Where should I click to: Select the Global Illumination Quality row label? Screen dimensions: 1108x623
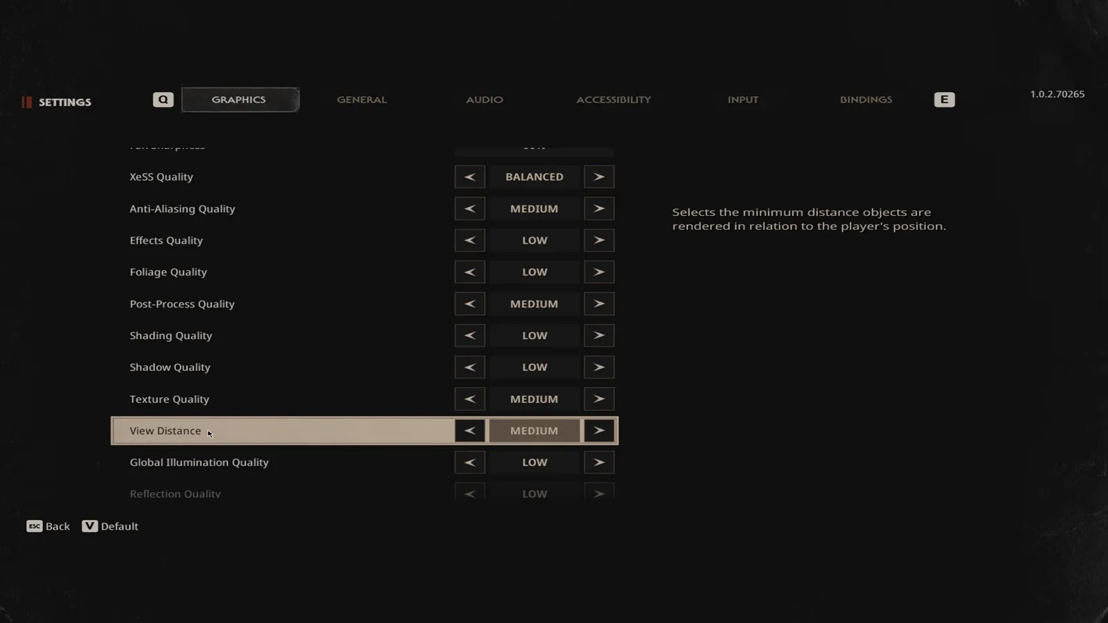tap(199, 463)
